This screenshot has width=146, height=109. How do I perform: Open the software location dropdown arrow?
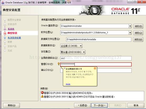[130, 33]
